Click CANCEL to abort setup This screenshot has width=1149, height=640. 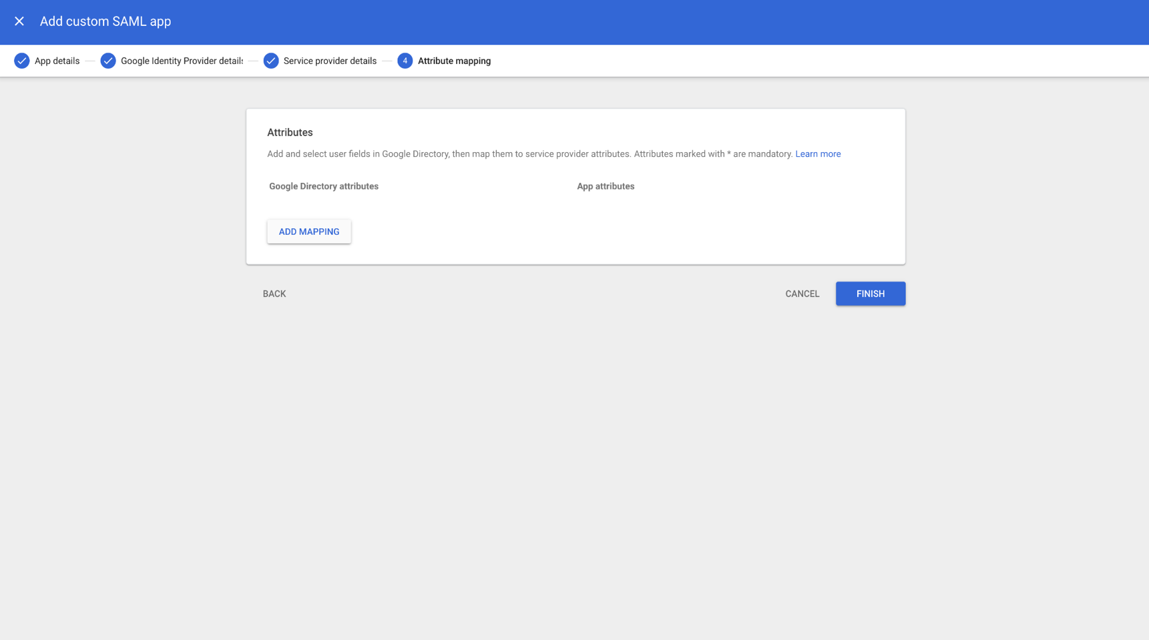[802, 294]
